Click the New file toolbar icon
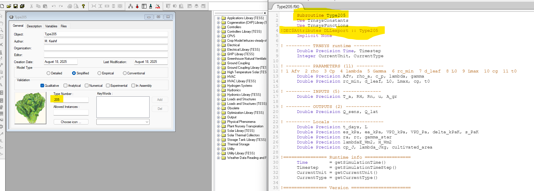 [2, 6]
